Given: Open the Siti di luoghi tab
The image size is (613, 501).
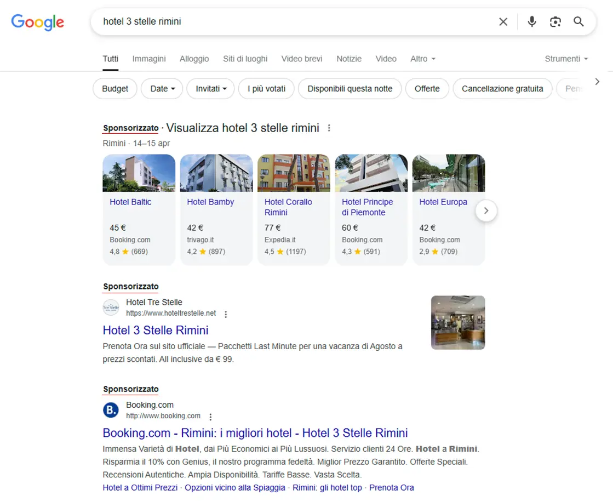Looking at the screenshot, I should pos(245,59).
